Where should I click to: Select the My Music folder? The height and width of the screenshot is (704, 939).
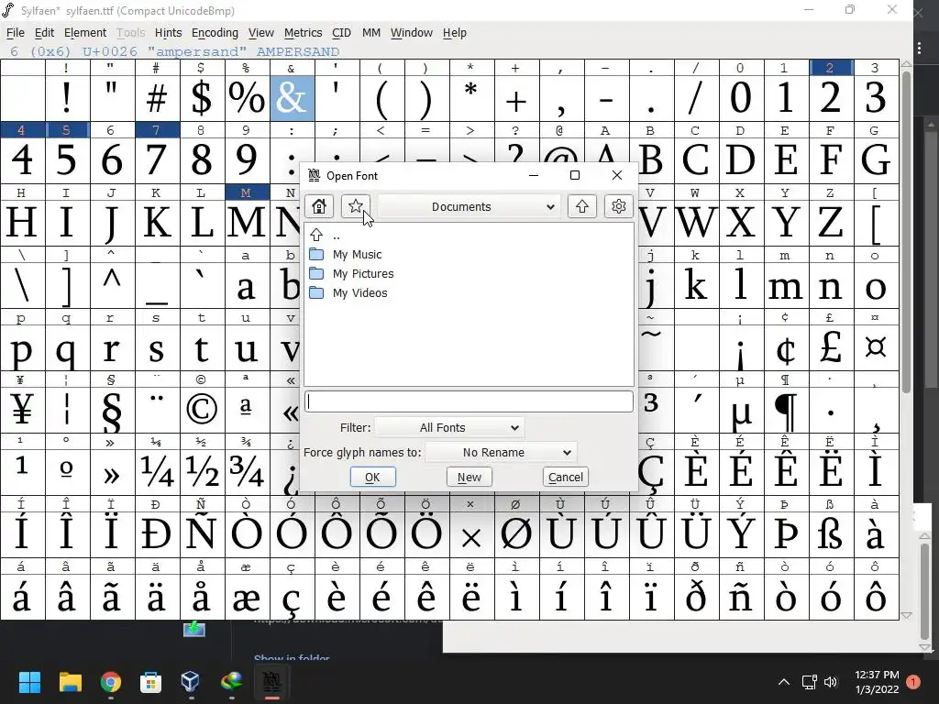coord(357,255)
